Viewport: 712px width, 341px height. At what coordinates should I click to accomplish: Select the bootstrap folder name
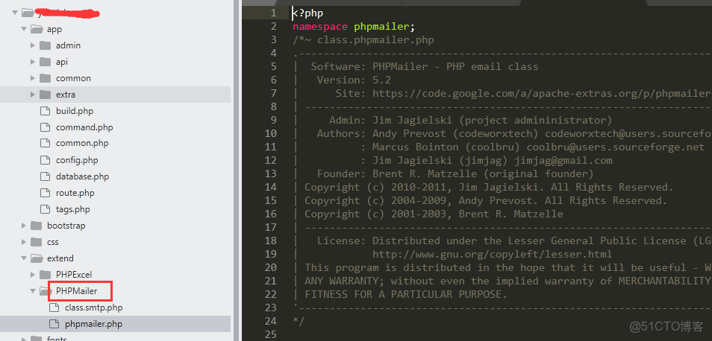[66, 226]
